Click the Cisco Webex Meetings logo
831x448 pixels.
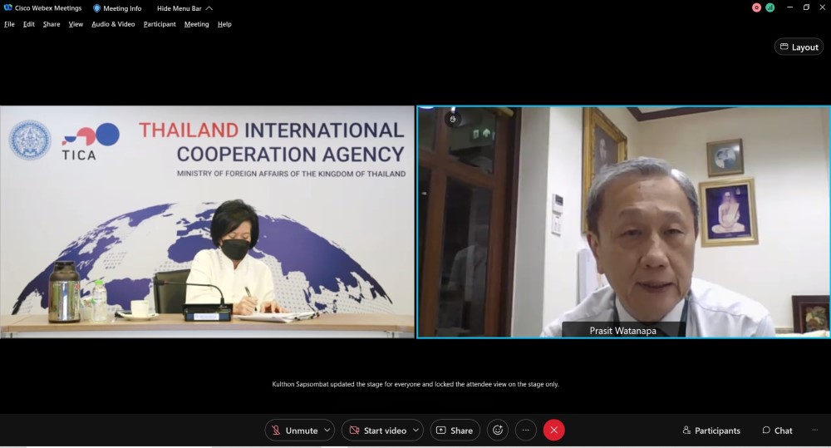click(8, 8)
